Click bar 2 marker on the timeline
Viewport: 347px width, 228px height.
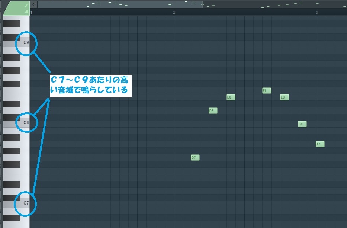coord(174,12)
